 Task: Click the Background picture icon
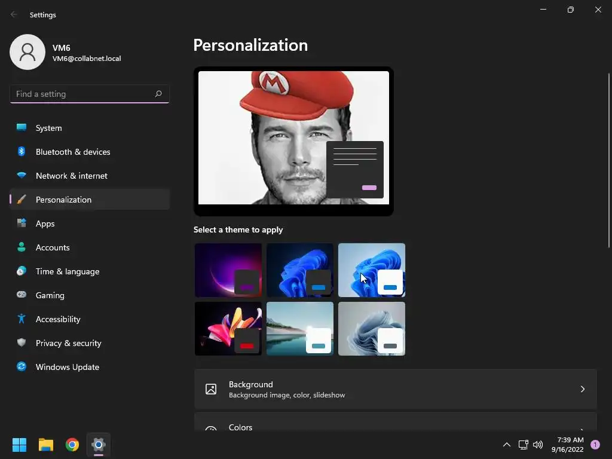tap(211, 389)
